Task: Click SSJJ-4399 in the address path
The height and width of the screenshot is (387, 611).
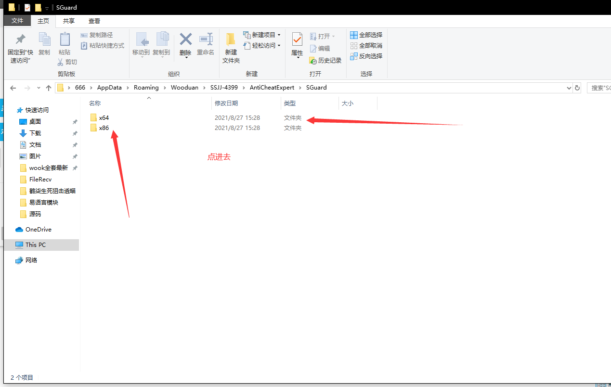Action: pos(224,88)
